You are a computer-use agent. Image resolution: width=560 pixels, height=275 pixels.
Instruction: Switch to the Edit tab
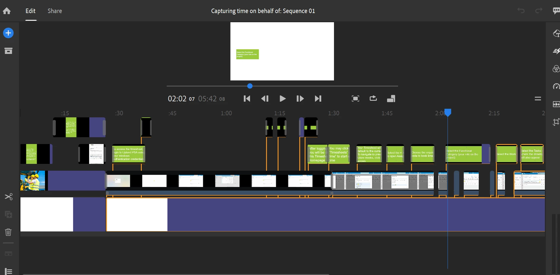(x=31, y=11)
